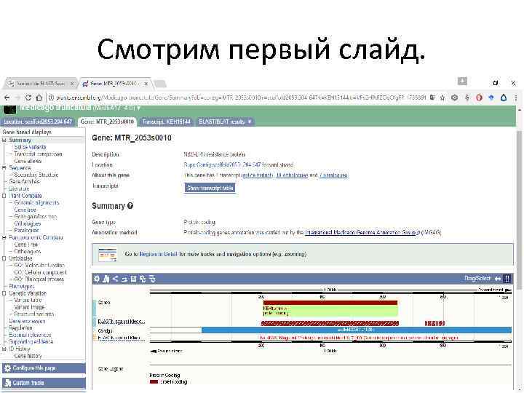Click Configure this page button

(x=44, y=368)
